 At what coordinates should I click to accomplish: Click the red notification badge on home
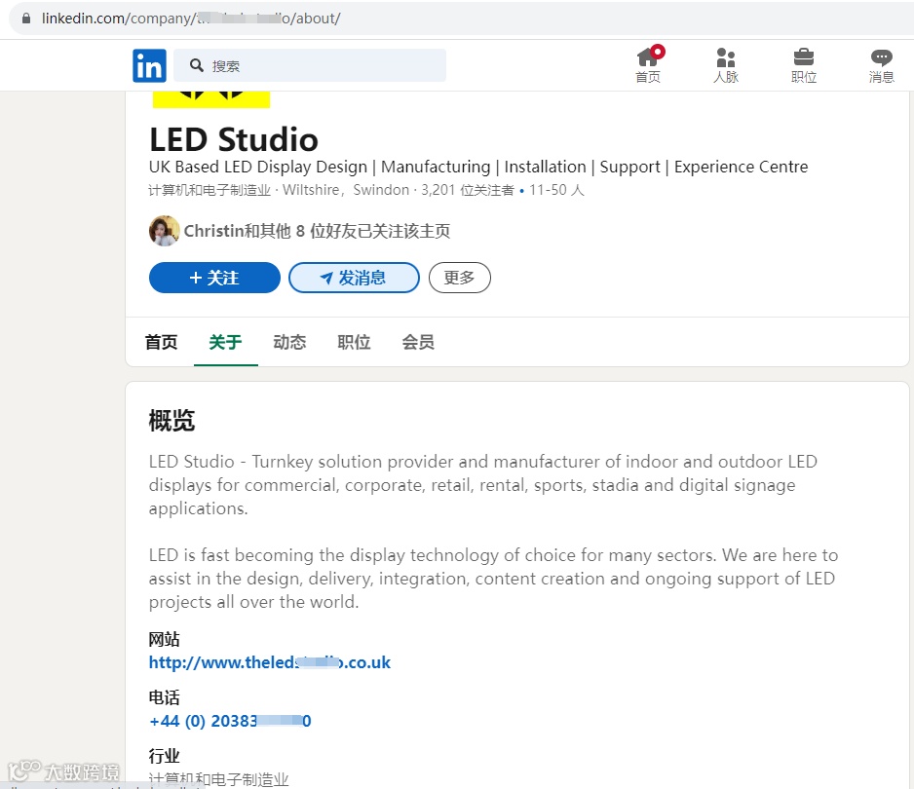(658, 52)
